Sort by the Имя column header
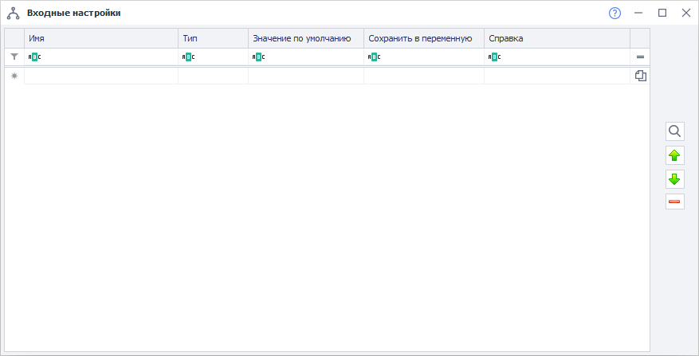Image resolution: width=699 pixels, height=356 pixels. coord(101,38)
